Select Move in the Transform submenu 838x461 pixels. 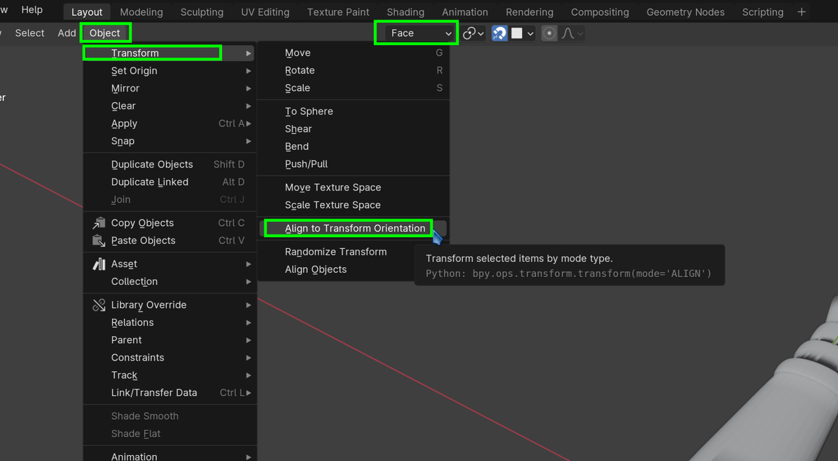[x=354, y=53]
